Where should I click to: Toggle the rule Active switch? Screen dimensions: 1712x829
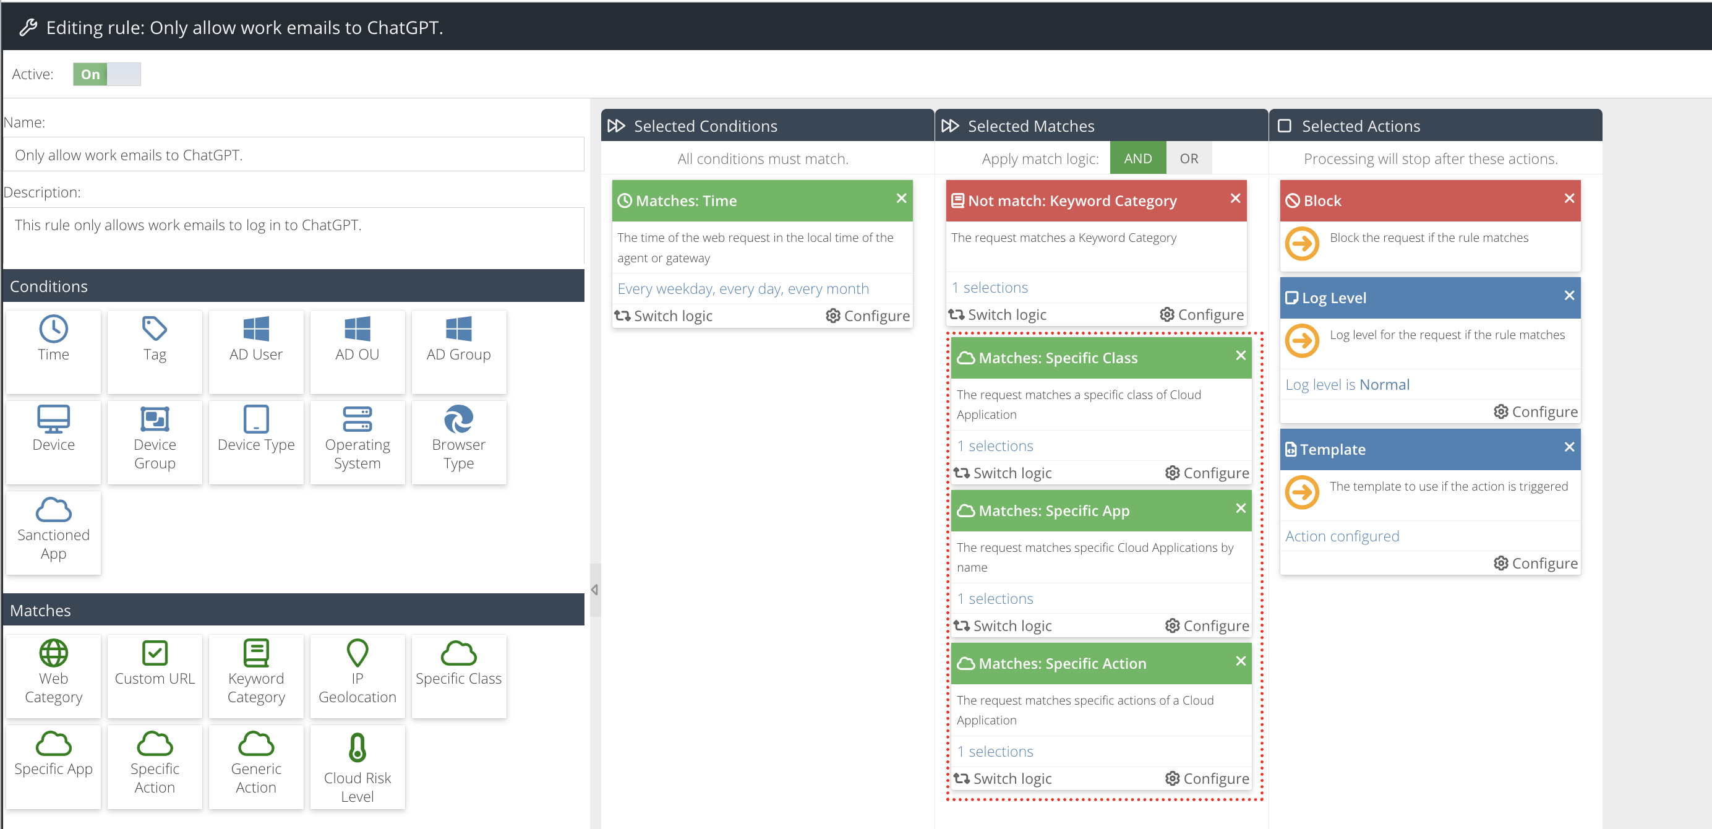pyautogui.click(x=106, y=74)
